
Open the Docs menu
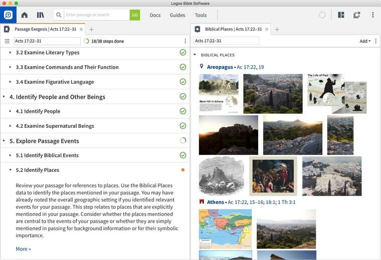(155, 15)
